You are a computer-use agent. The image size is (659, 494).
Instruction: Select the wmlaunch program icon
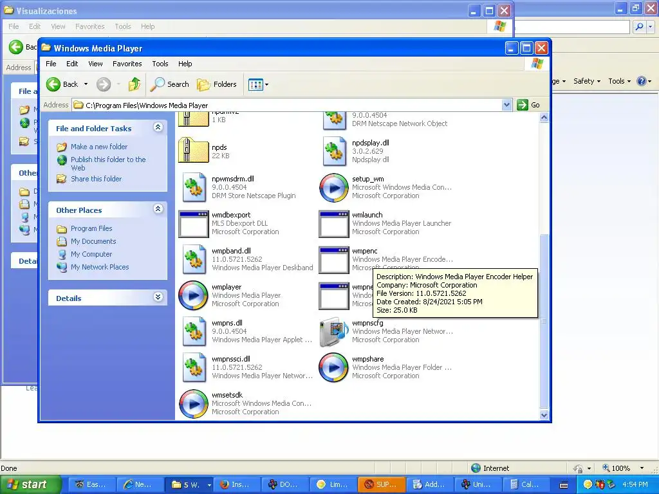(334, 223)
